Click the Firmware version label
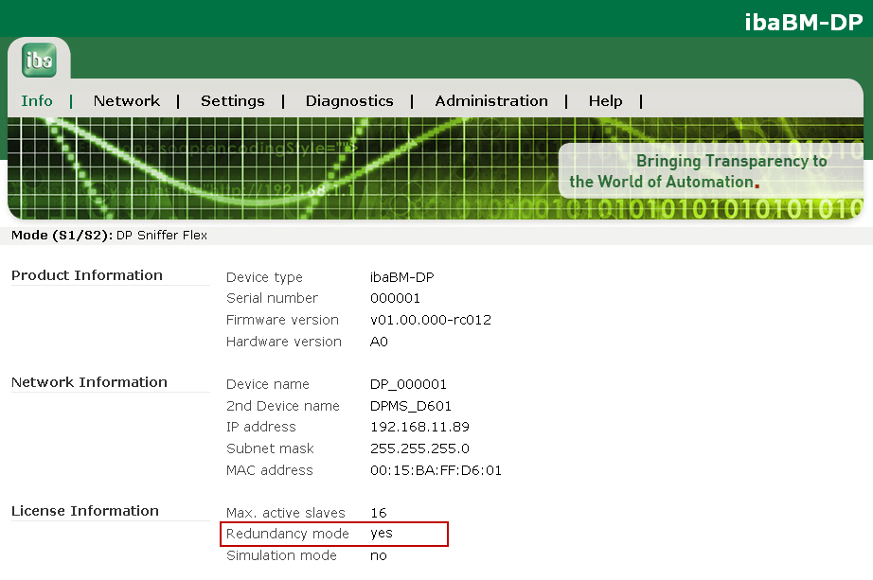 282,320
